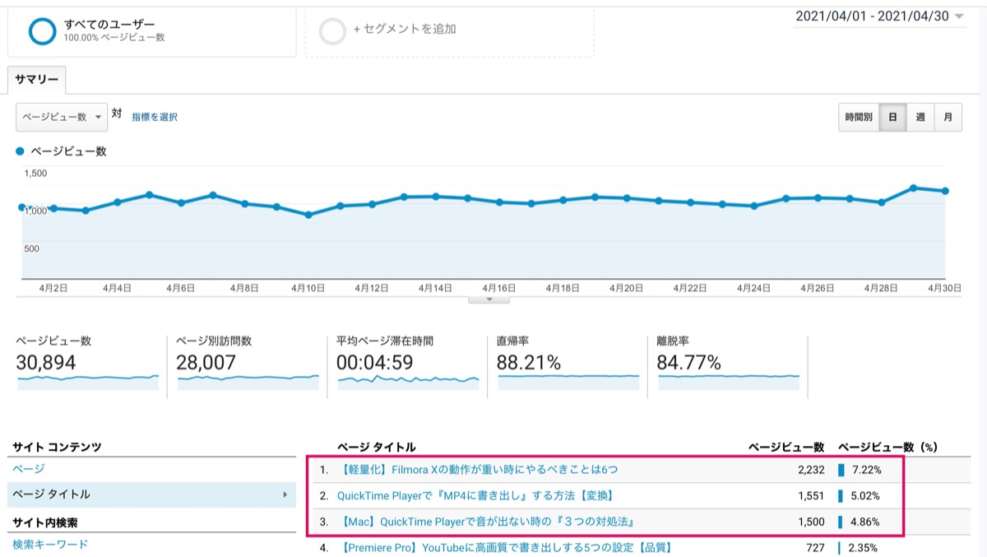
Task: Open the ページビュー数 metric dropdown
Action: (62, 117)
